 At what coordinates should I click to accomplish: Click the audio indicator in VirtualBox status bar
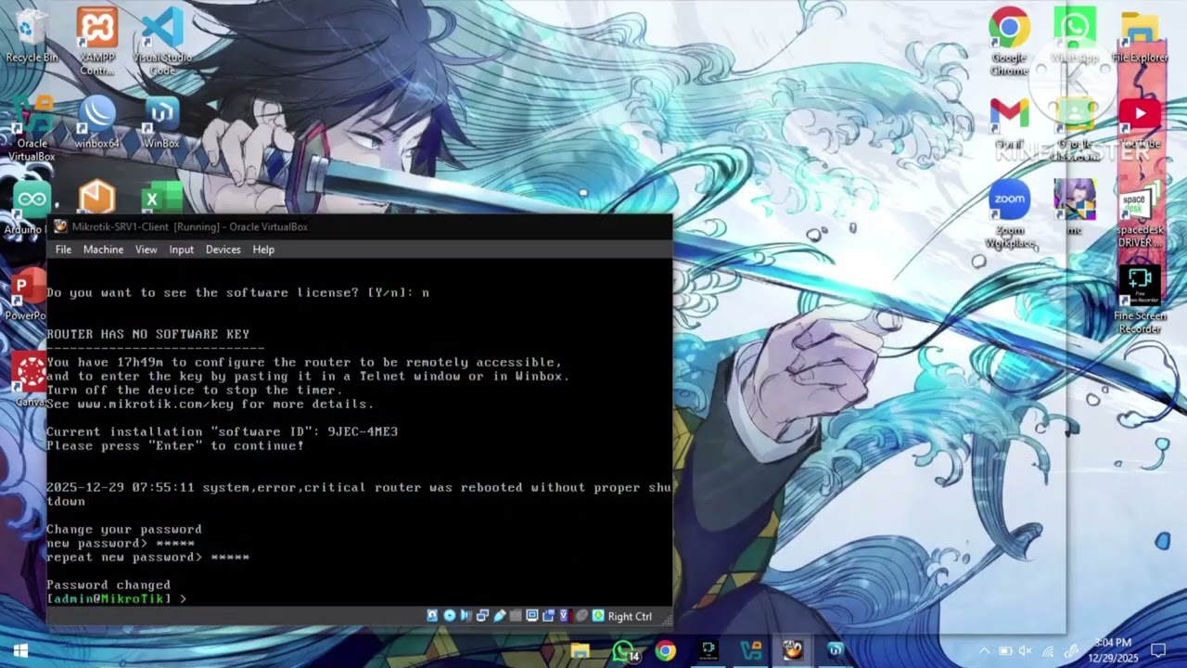point(466,616)
